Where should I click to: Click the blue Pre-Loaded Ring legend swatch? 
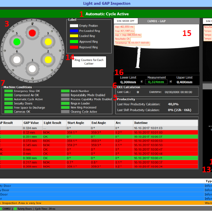coord(74,31)
